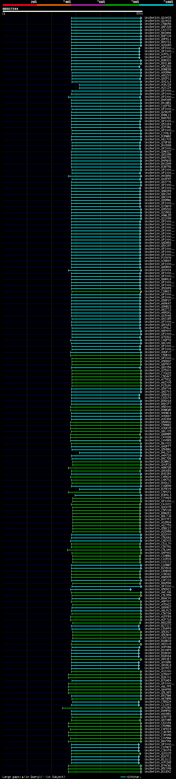Choose hit UniRef100_Q9FEL1

click(x=158, y=39)
